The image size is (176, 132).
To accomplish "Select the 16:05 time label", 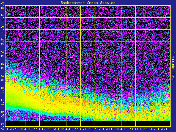I will pyautogui.click(x=122, y=129).
